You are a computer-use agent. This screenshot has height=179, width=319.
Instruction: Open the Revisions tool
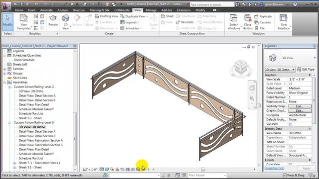point(184,22)
